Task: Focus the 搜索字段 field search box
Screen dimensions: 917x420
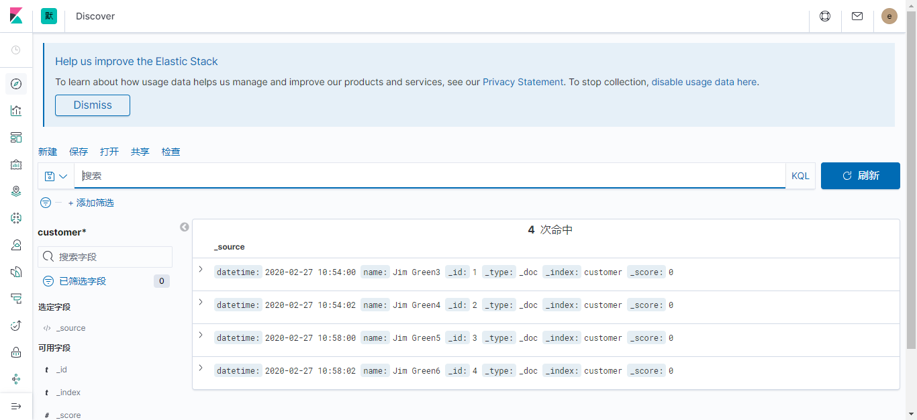Action: (105, 257)
